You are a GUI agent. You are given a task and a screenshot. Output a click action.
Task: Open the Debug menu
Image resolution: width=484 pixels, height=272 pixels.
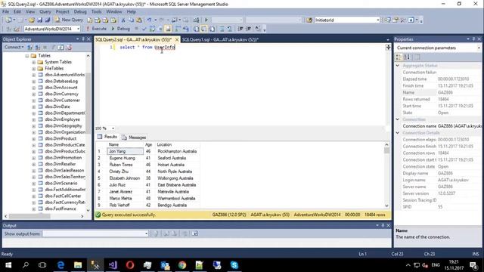click(x=80, y=12)
